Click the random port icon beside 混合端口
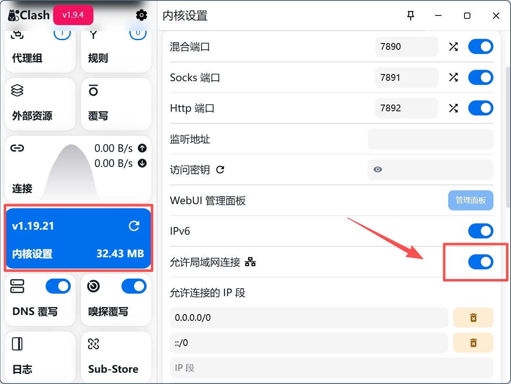The image size is (511, 384). [453, 46]
